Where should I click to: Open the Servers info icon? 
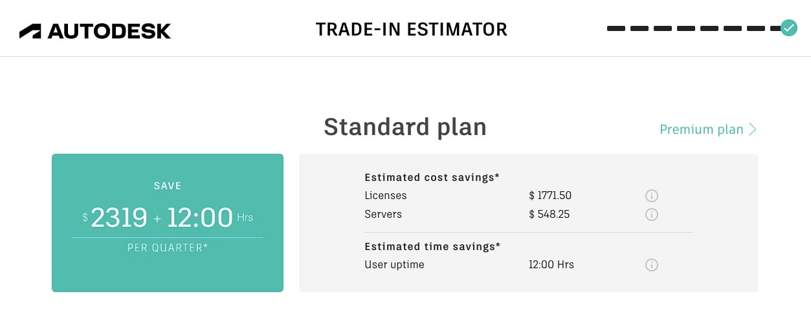click(x=652, y=215)
